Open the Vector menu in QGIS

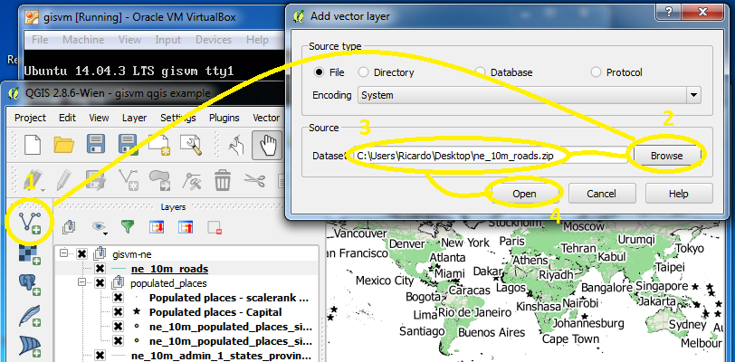(266, 118)
